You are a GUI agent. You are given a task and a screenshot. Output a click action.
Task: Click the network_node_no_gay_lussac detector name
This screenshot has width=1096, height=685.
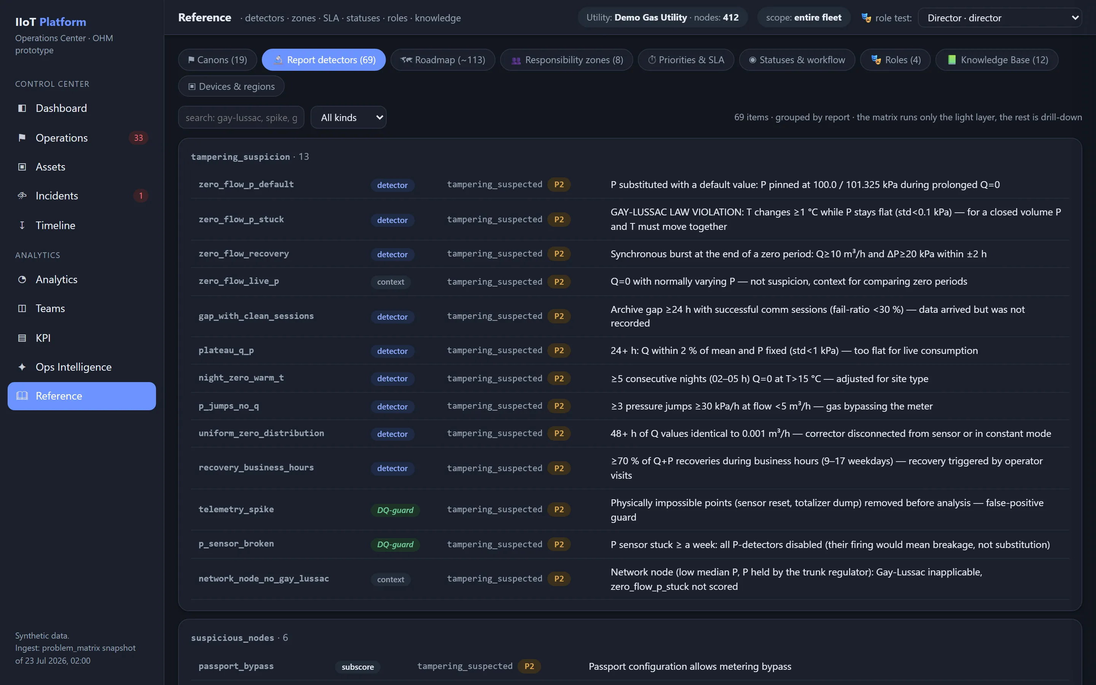[264, 578]
